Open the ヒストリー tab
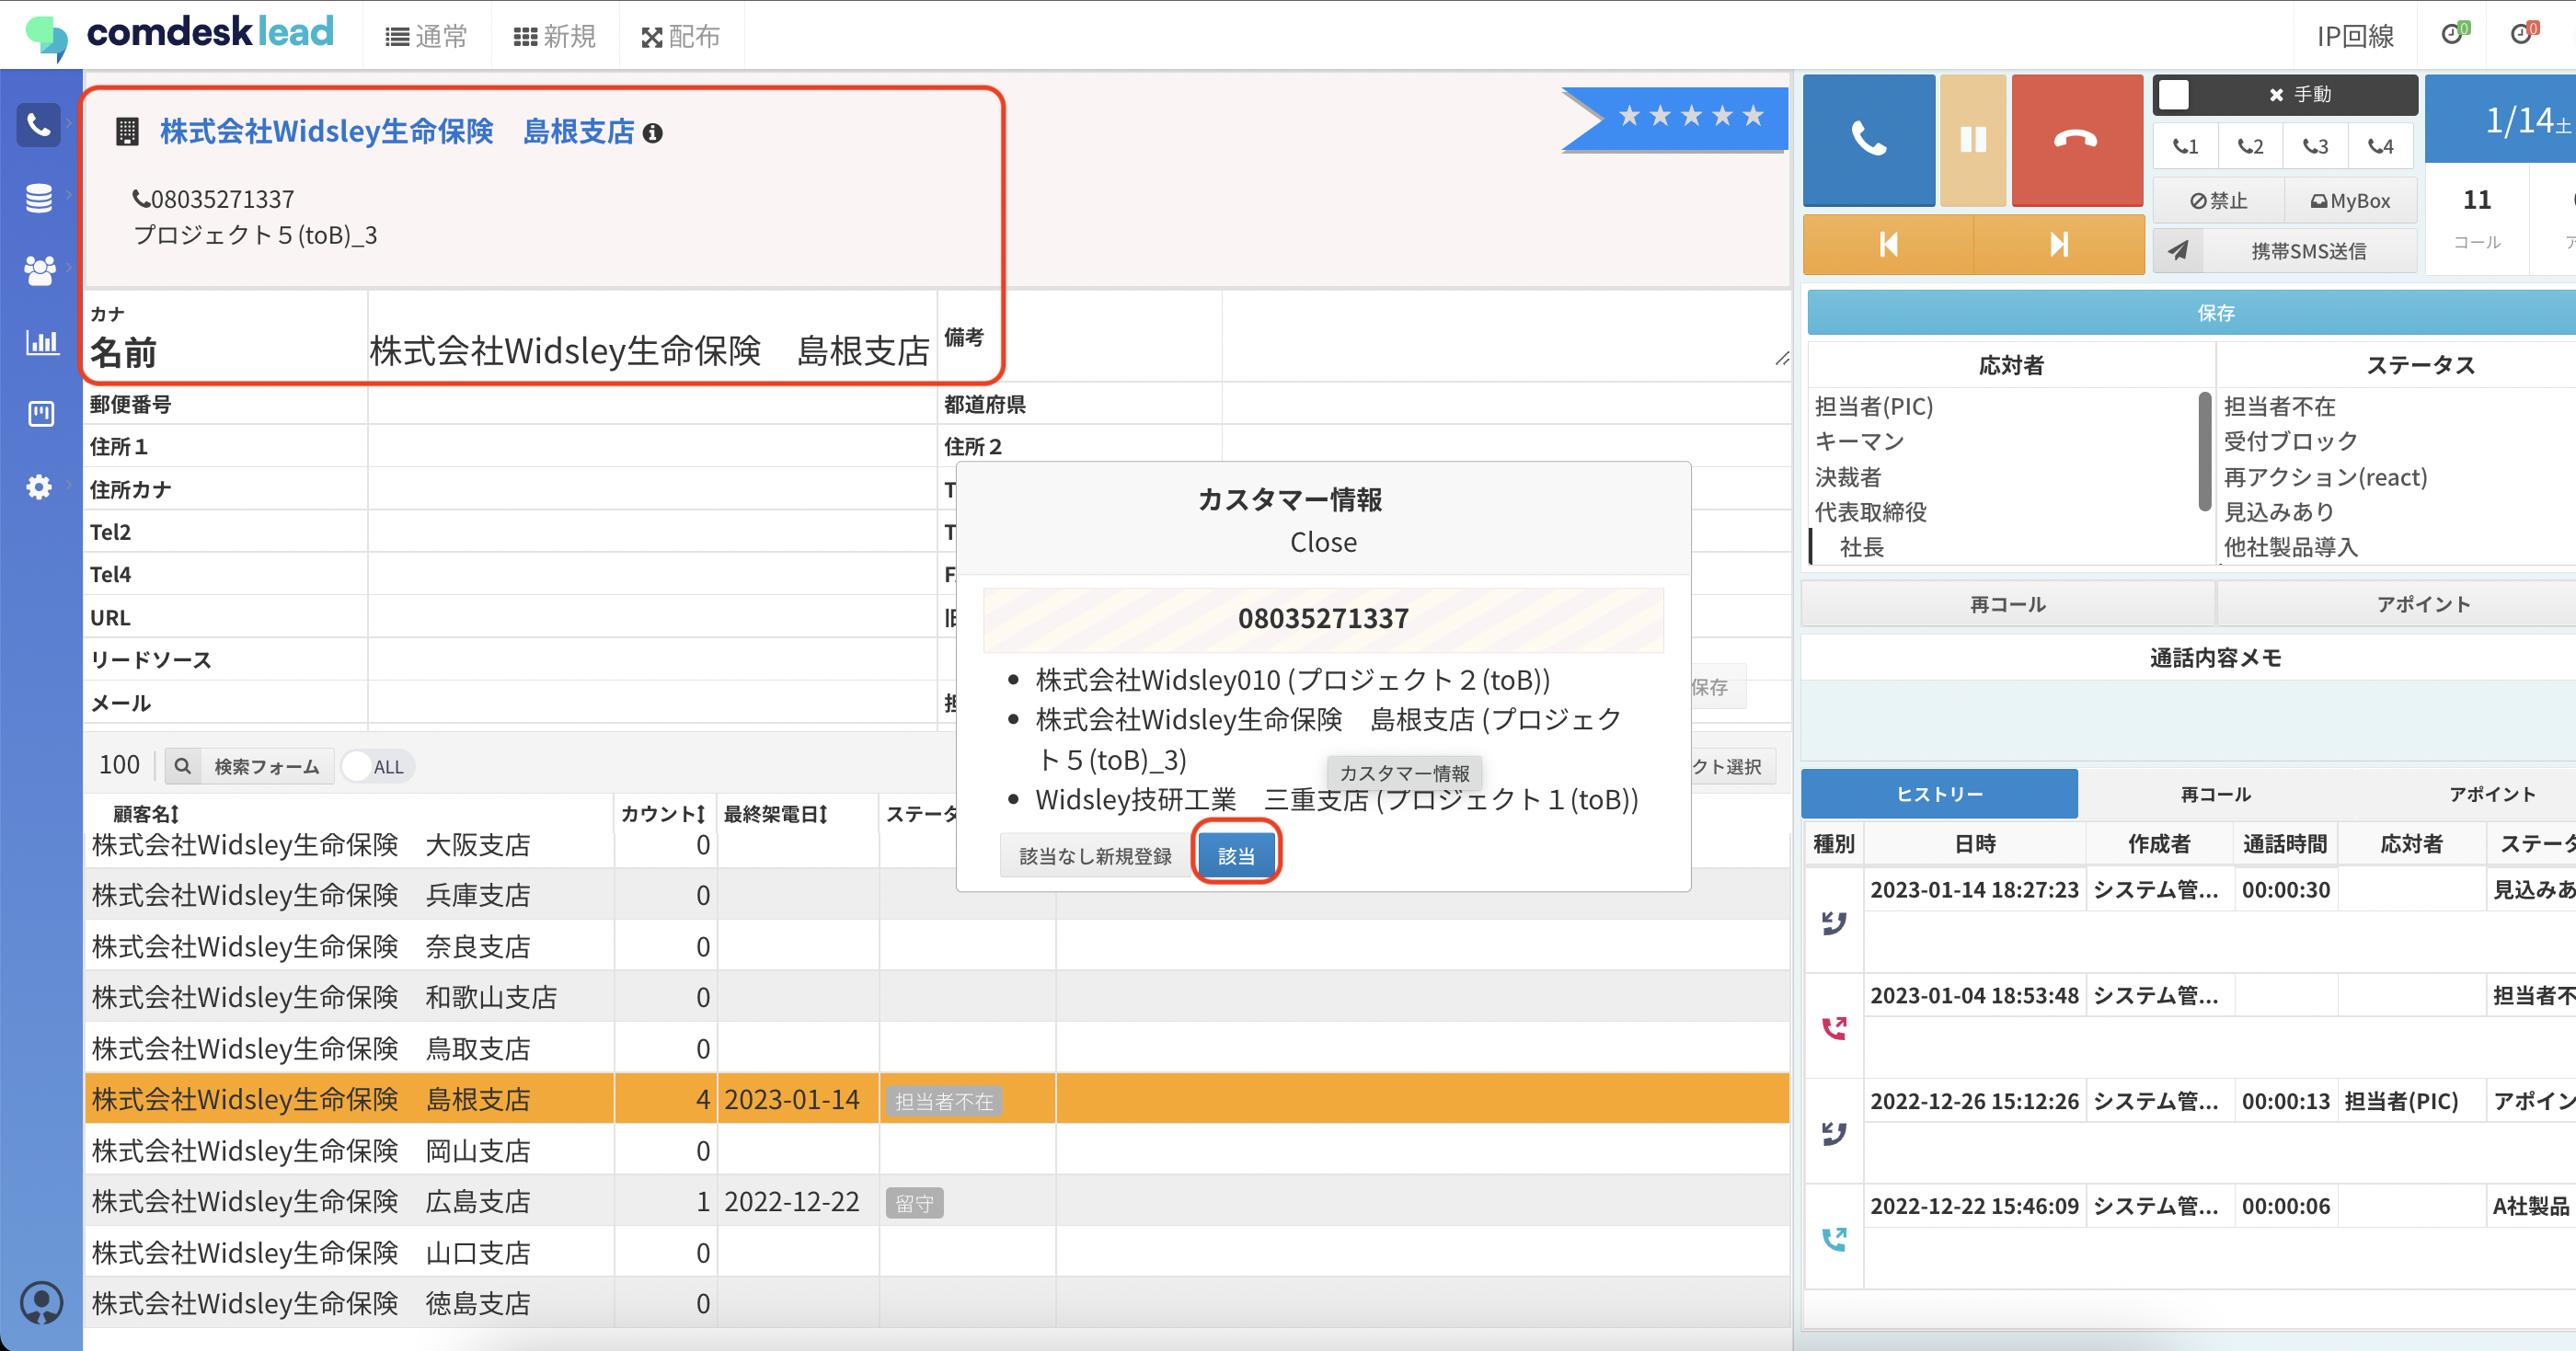The width and height of the screenshot is (2576, 1351). point(1938,794)
